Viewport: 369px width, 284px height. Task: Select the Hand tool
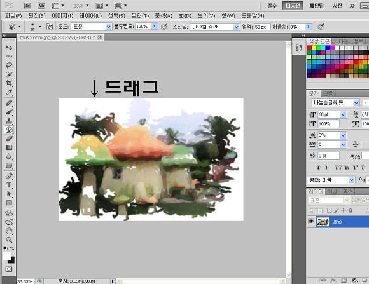tap(9, 231)
